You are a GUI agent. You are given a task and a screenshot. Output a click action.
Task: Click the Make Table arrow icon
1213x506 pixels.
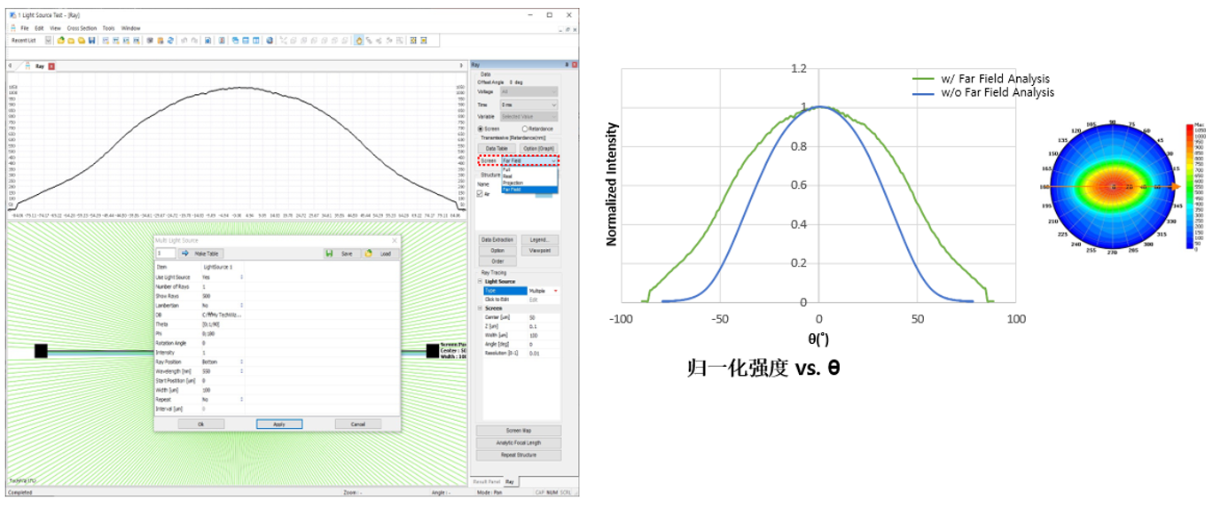(185, 253)
